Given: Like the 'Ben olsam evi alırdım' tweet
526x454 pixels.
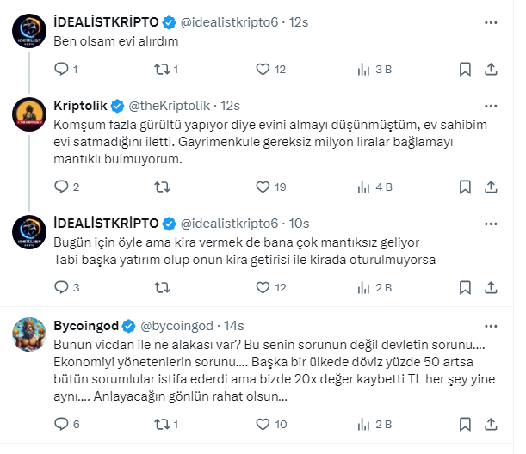Looking at the screenshot, I should (266, 70).
